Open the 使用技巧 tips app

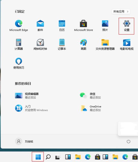pos(19,63)
